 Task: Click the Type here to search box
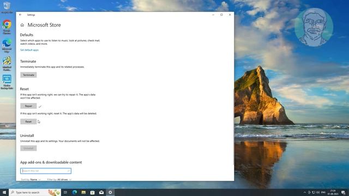(x=35, y=192)
